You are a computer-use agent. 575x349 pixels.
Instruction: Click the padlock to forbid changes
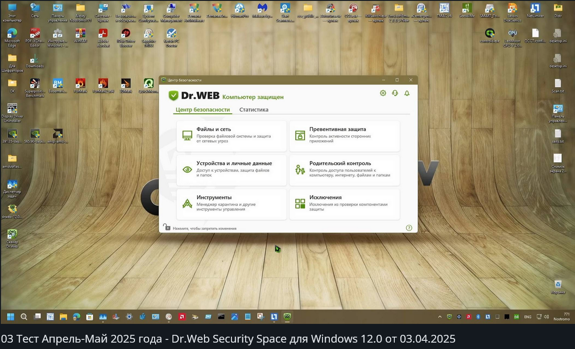coord(167,227)
